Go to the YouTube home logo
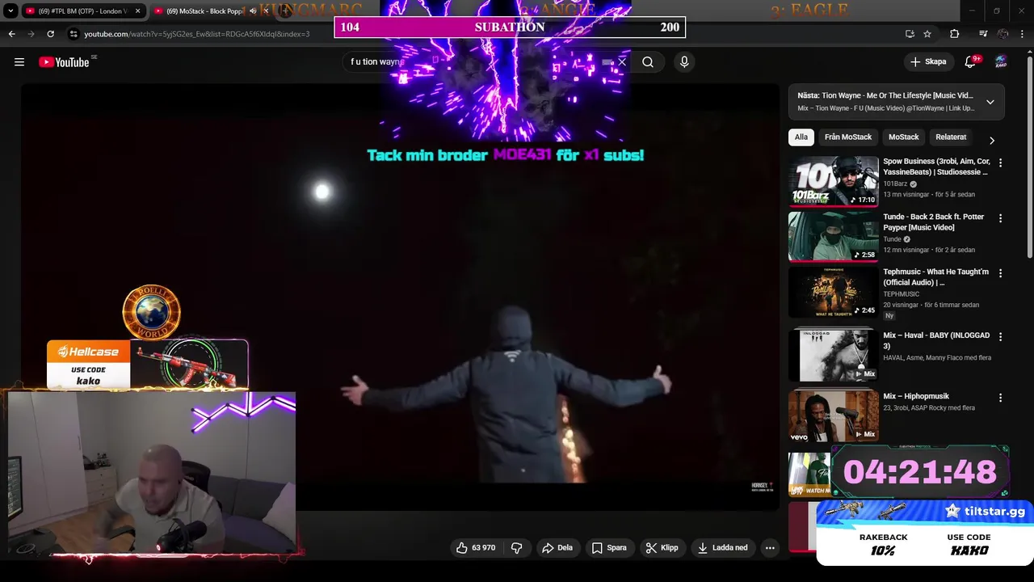The image size is (1034, 582). point(64,62)
